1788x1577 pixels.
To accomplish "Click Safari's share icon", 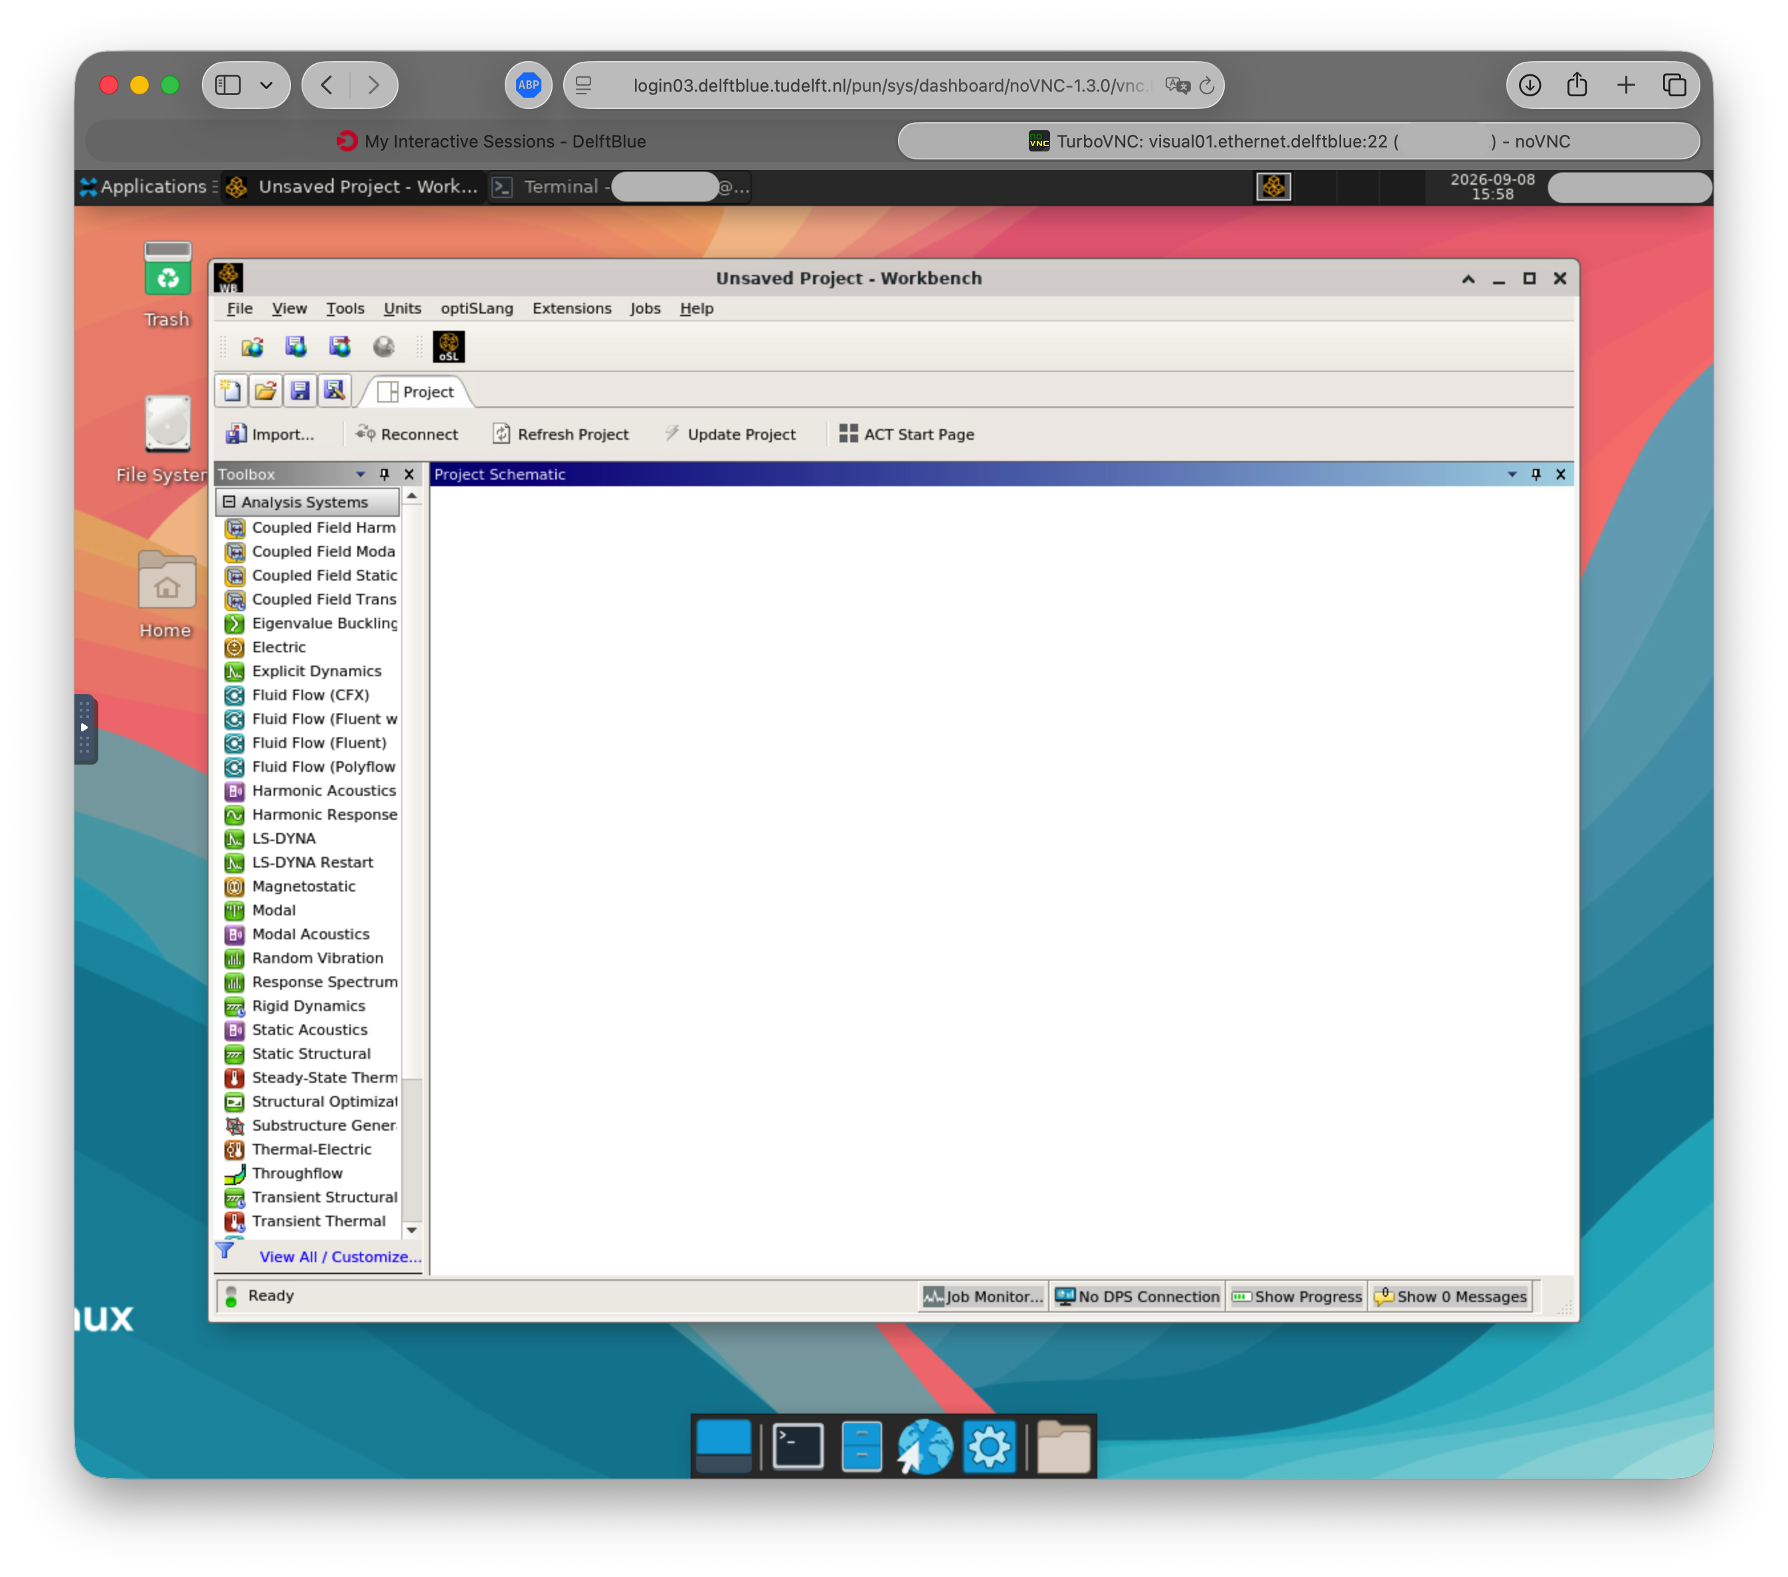I will 1577,85.
